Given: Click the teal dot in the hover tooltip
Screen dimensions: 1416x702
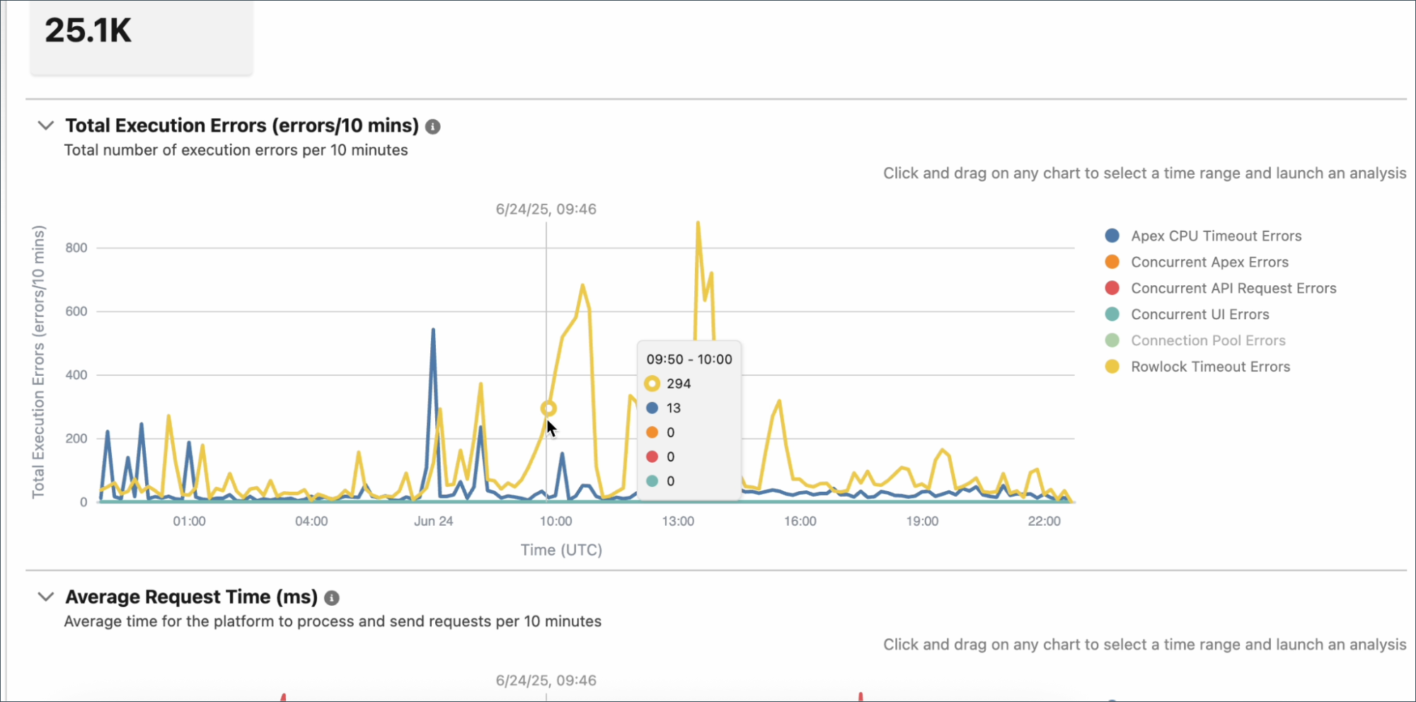Looking at the screenshot, I should 652,481.
